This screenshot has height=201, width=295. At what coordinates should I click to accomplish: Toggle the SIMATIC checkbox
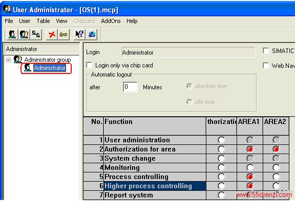coord(266,51)
